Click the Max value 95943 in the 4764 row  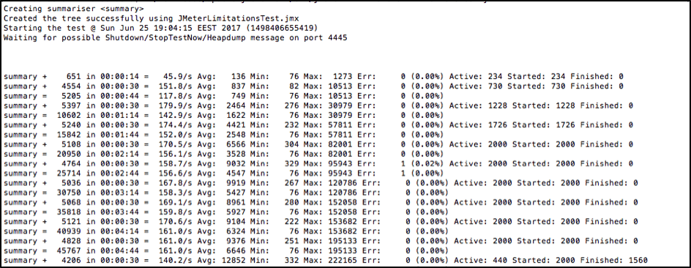pos(340,163)
